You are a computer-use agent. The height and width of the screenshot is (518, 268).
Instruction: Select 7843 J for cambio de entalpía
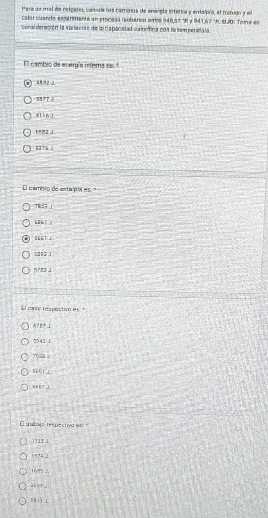click(x=26, y=207)
